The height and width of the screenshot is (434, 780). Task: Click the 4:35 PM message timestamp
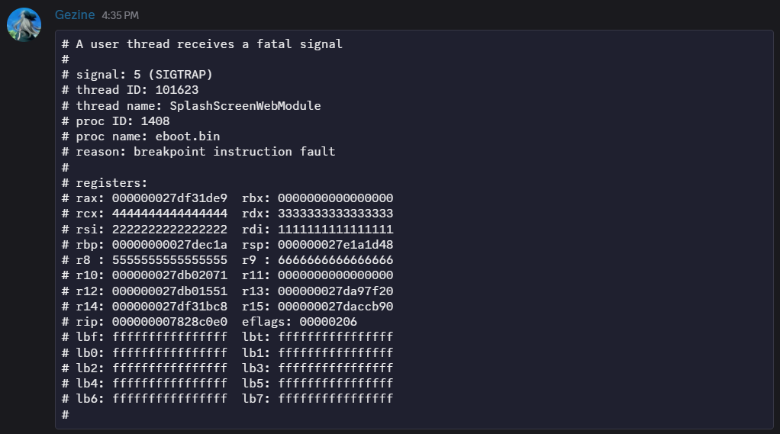[x=120, y=15]
